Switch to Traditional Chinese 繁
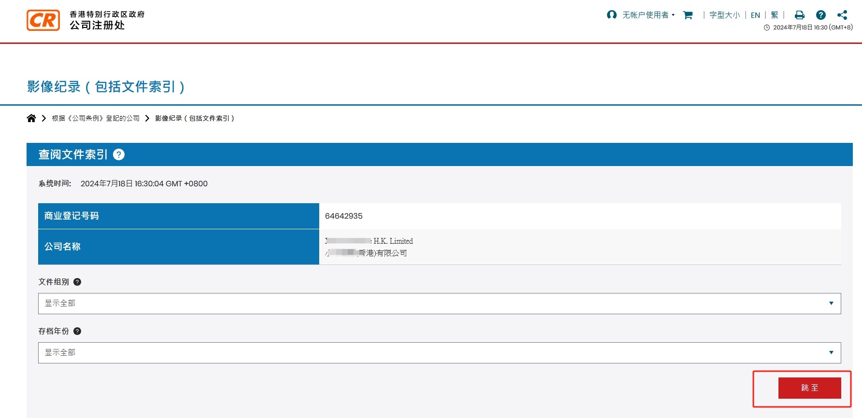Image resolution: width=862 pixels, height=418 pixels. [x=775, y=15]
